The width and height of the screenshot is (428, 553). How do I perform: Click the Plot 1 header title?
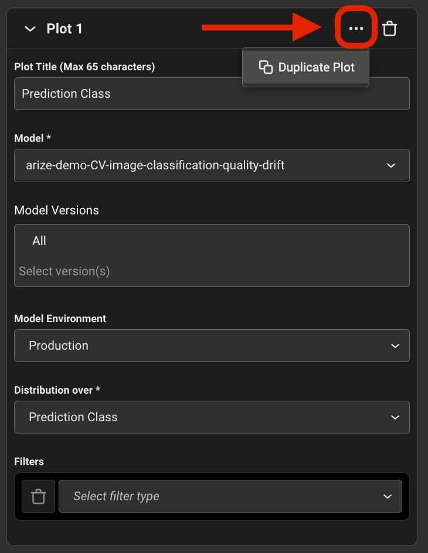click(64, 29)
